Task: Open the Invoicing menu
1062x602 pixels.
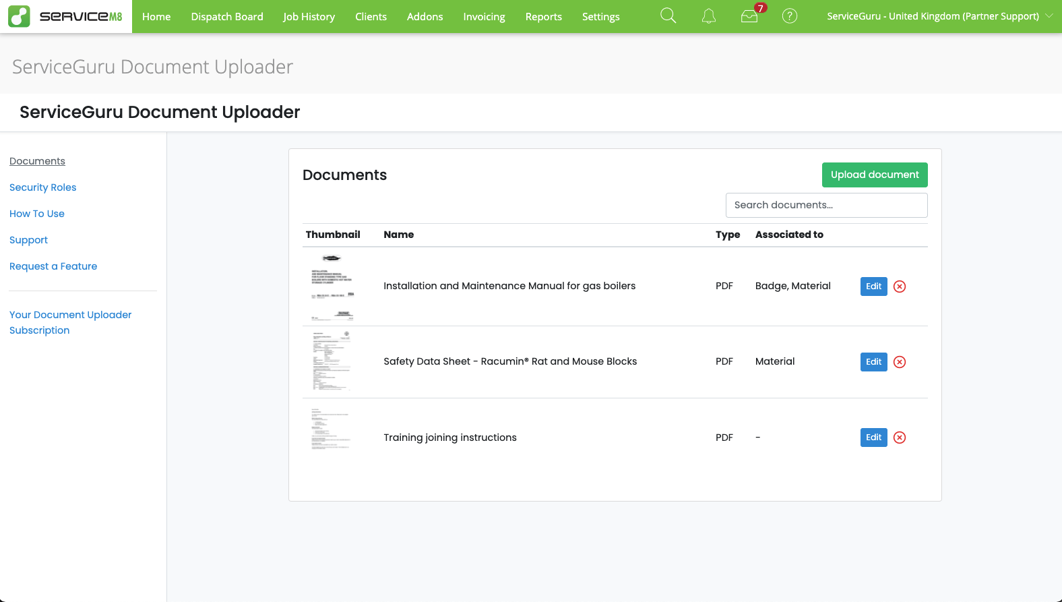Action: click(485, 16)
